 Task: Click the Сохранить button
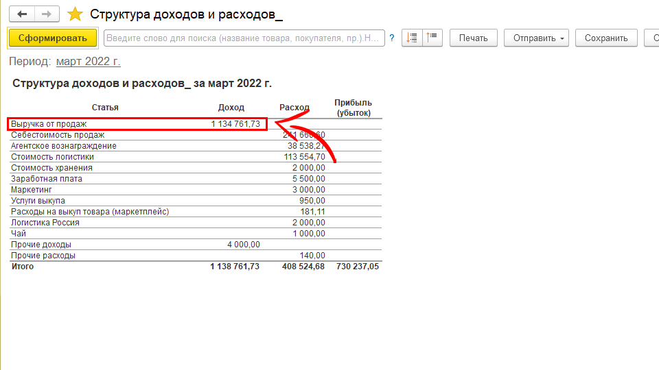(x=606, y=38)
